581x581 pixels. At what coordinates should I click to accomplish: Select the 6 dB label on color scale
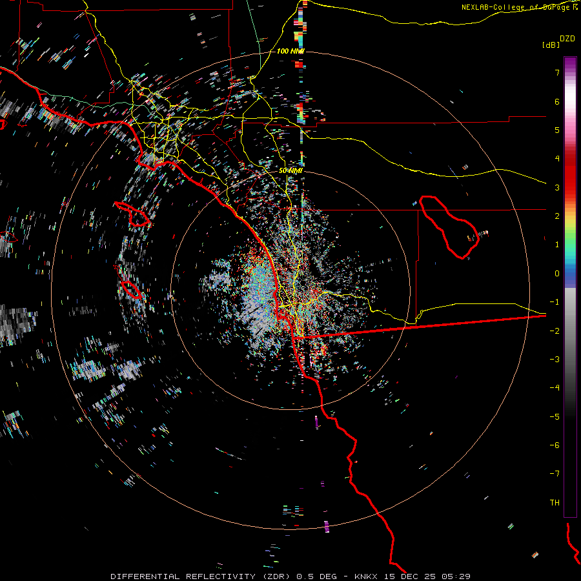[x=557, y=101]
